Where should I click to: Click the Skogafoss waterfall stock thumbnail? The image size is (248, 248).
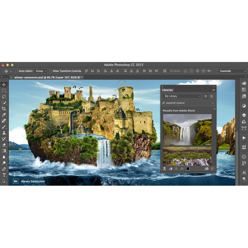[187, 130]
